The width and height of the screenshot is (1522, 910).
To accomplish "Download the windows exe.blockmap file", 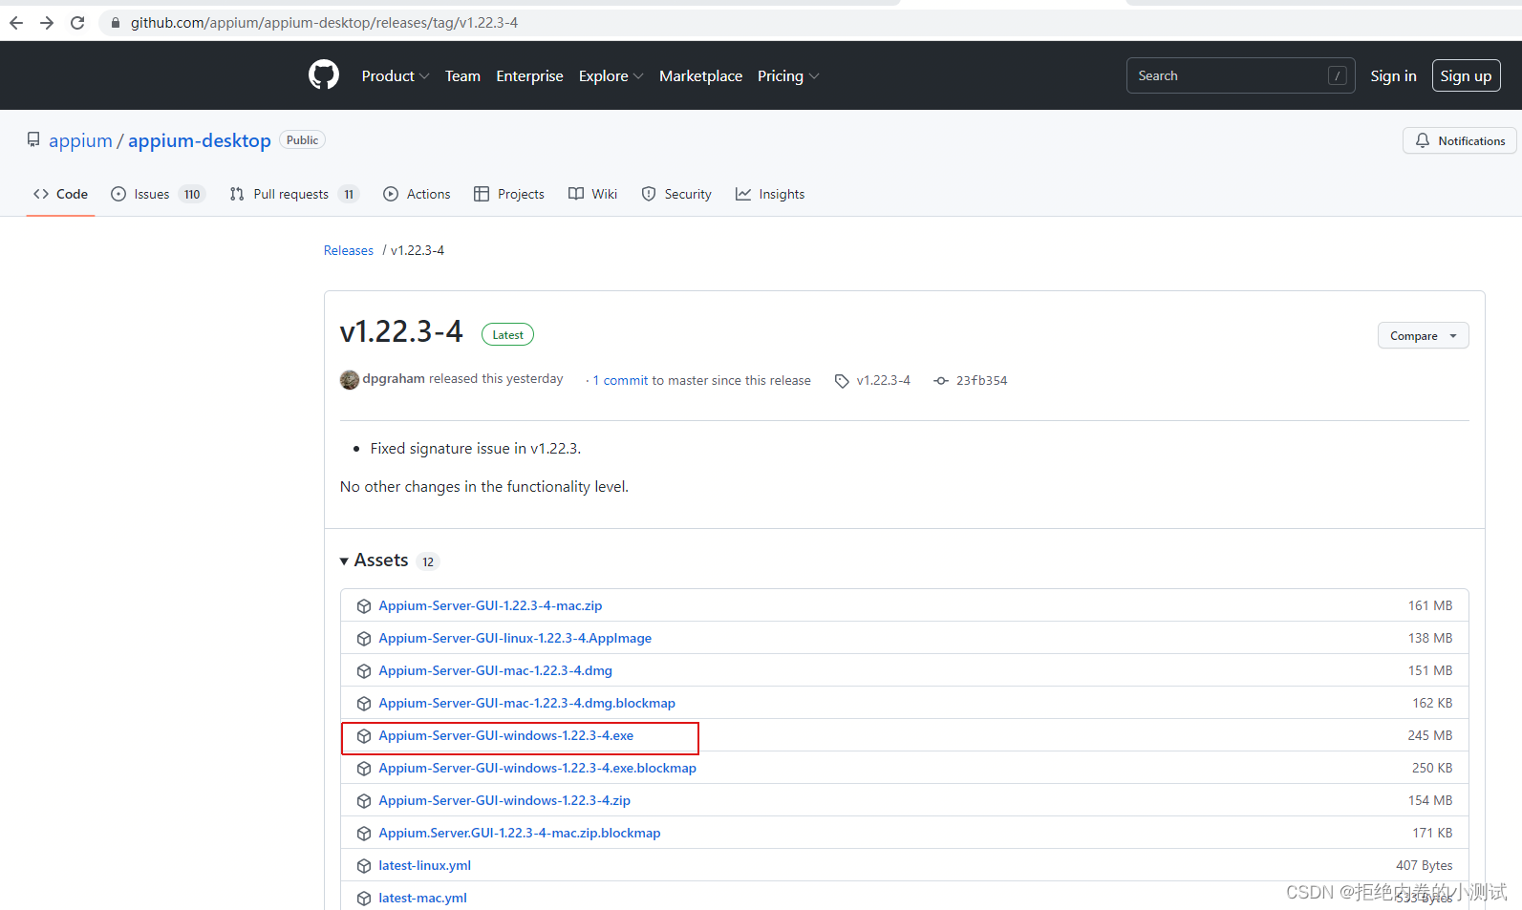I will [x=537, y=768].
